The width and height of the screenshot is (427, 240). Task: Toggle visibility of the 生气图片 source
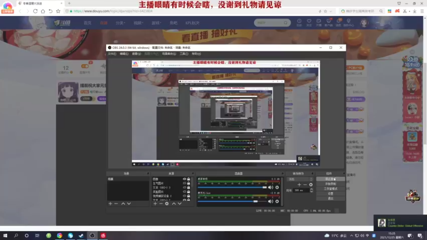click(184, 183)
